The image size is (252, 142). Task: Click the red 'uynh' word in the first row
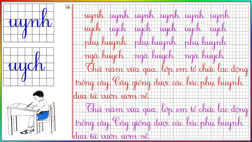pos(94,16)
